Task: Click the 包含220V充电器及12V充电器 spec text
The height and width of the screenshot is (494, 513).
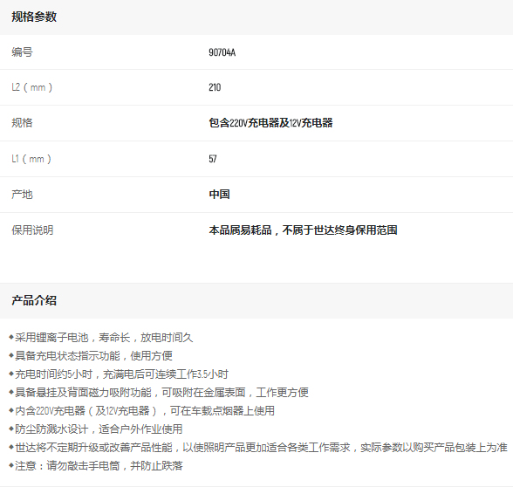Action: coord(270,123)
